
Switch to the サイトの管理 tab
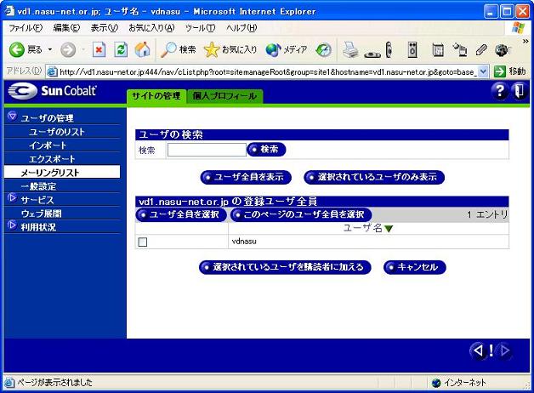coord(156,96)
